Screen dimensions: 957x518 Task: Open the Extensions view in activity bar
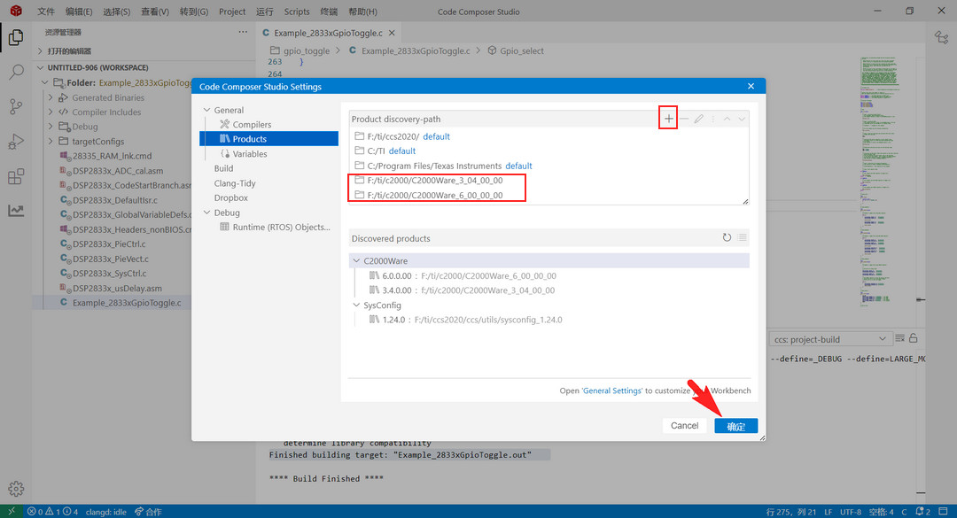(x=16, y=176)
